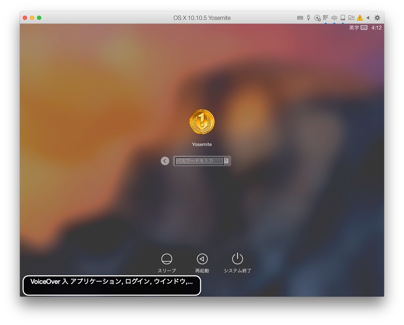
Task: Minimize the virtual machine window
Action: click(x=32, y=18)
